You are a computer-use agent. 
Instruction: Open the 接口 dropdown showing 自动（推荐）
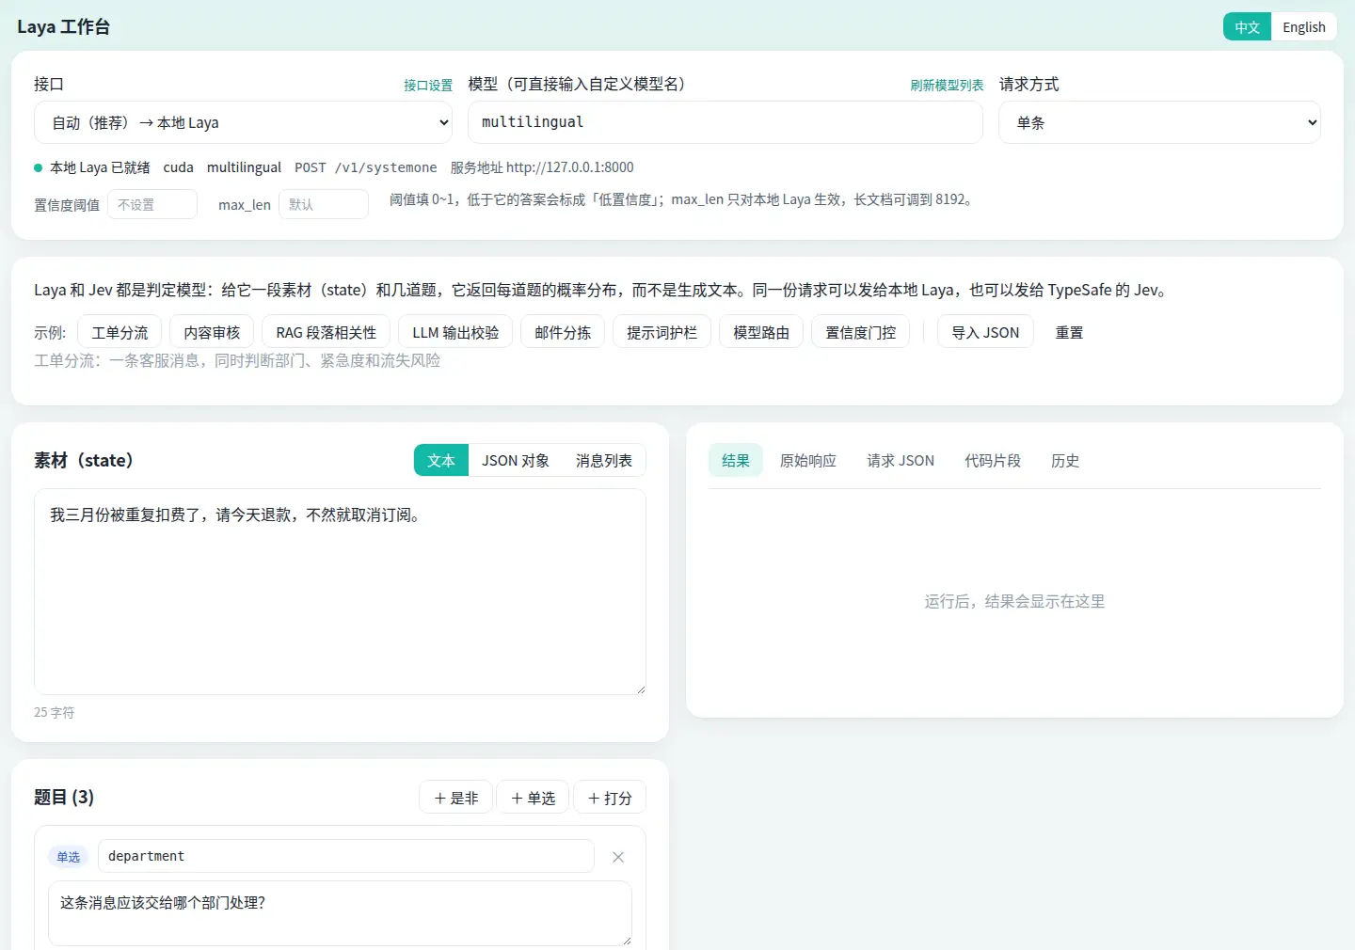click(x=244, y=122)
